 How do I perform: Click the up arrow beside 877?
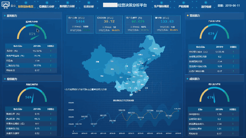click(51, 124)
